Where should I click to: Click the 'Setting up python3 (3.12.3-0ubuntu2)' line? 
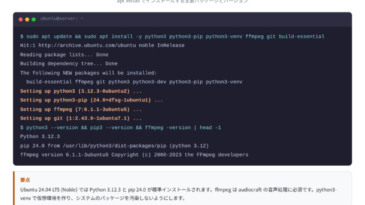(81, 91)
